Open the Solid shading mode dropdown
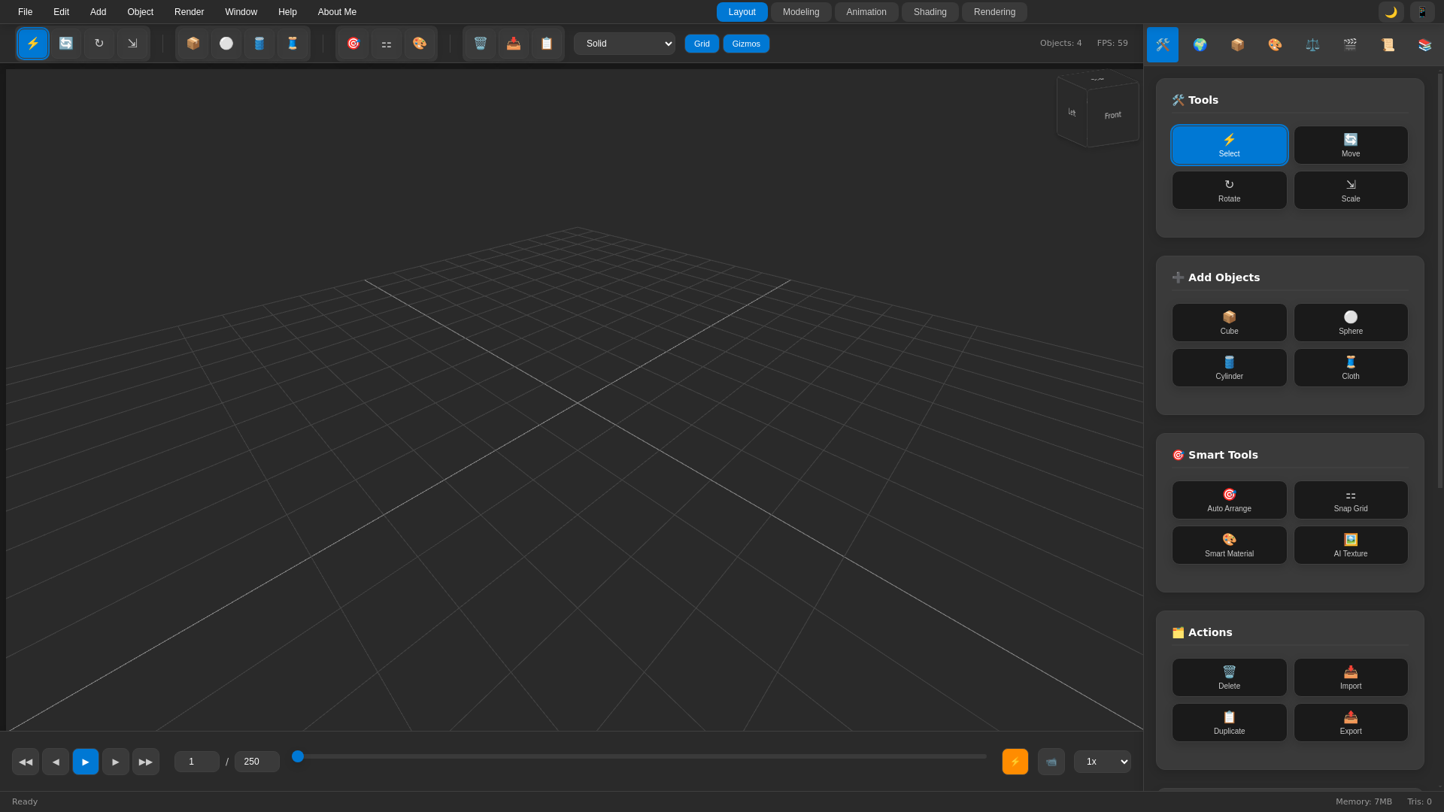This screenshot has height=812, width=1444. coord(624,44)
